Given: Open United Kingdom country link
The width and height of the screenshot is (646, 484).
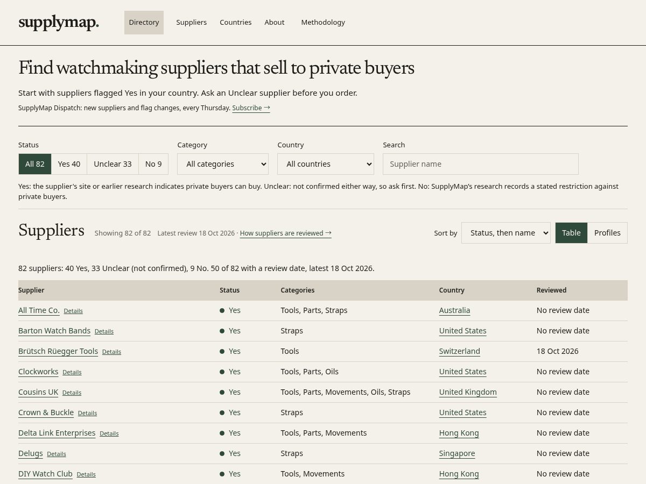Looking at the screenshot, I should 468,392.
